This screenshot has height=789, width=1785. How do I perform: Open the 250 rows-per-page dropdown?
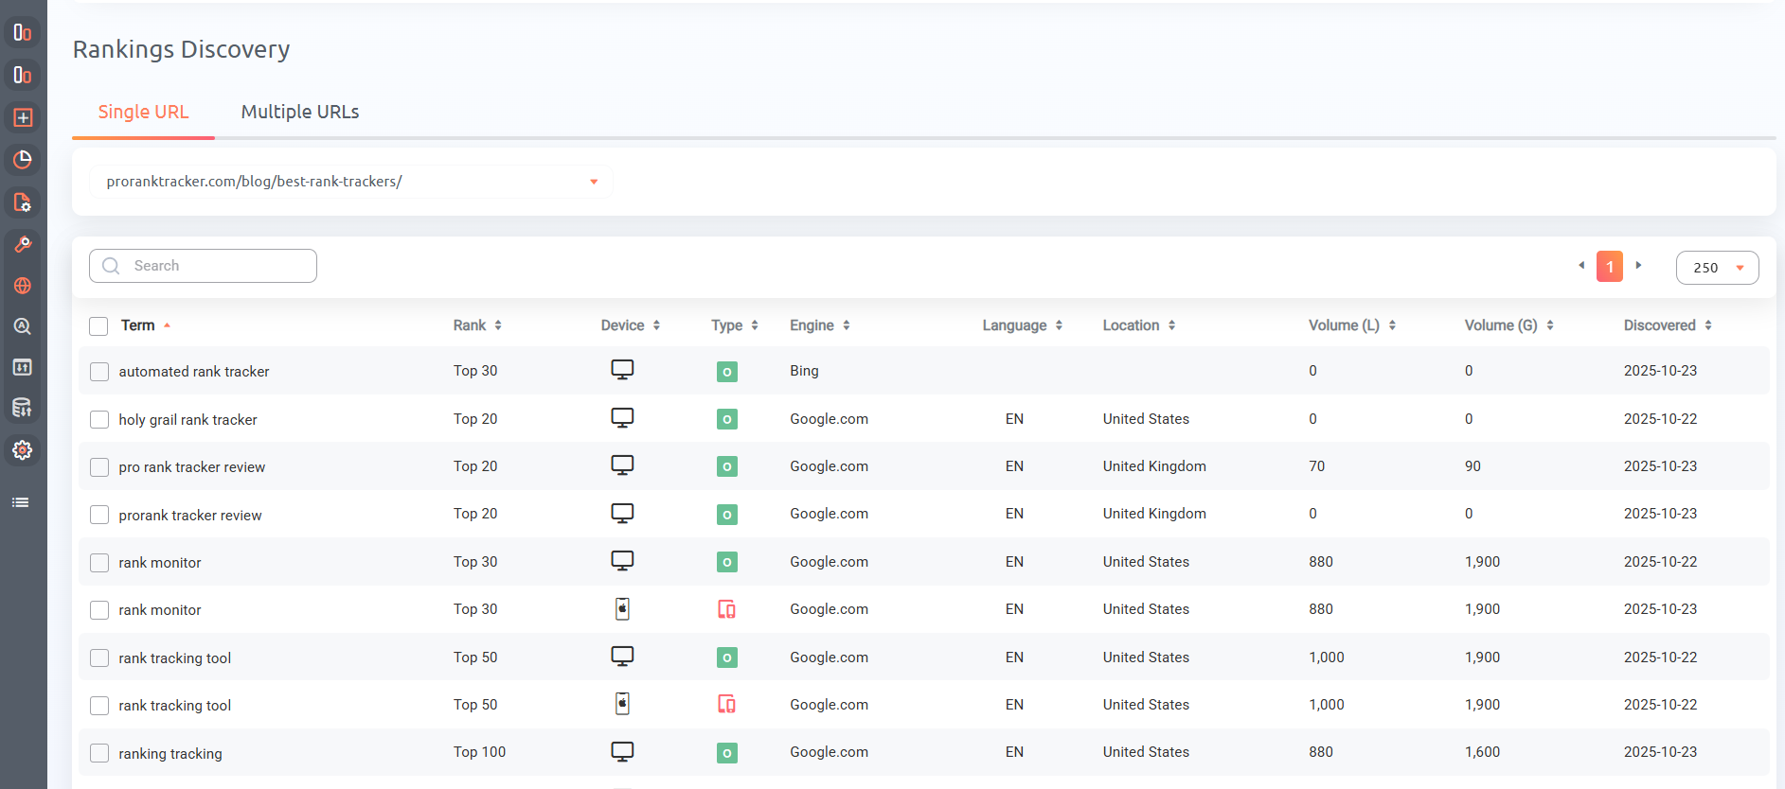pos(1717,268)
